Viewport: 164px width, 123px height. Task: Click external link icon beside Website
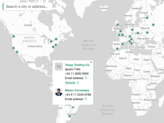[x=78, y=83]
